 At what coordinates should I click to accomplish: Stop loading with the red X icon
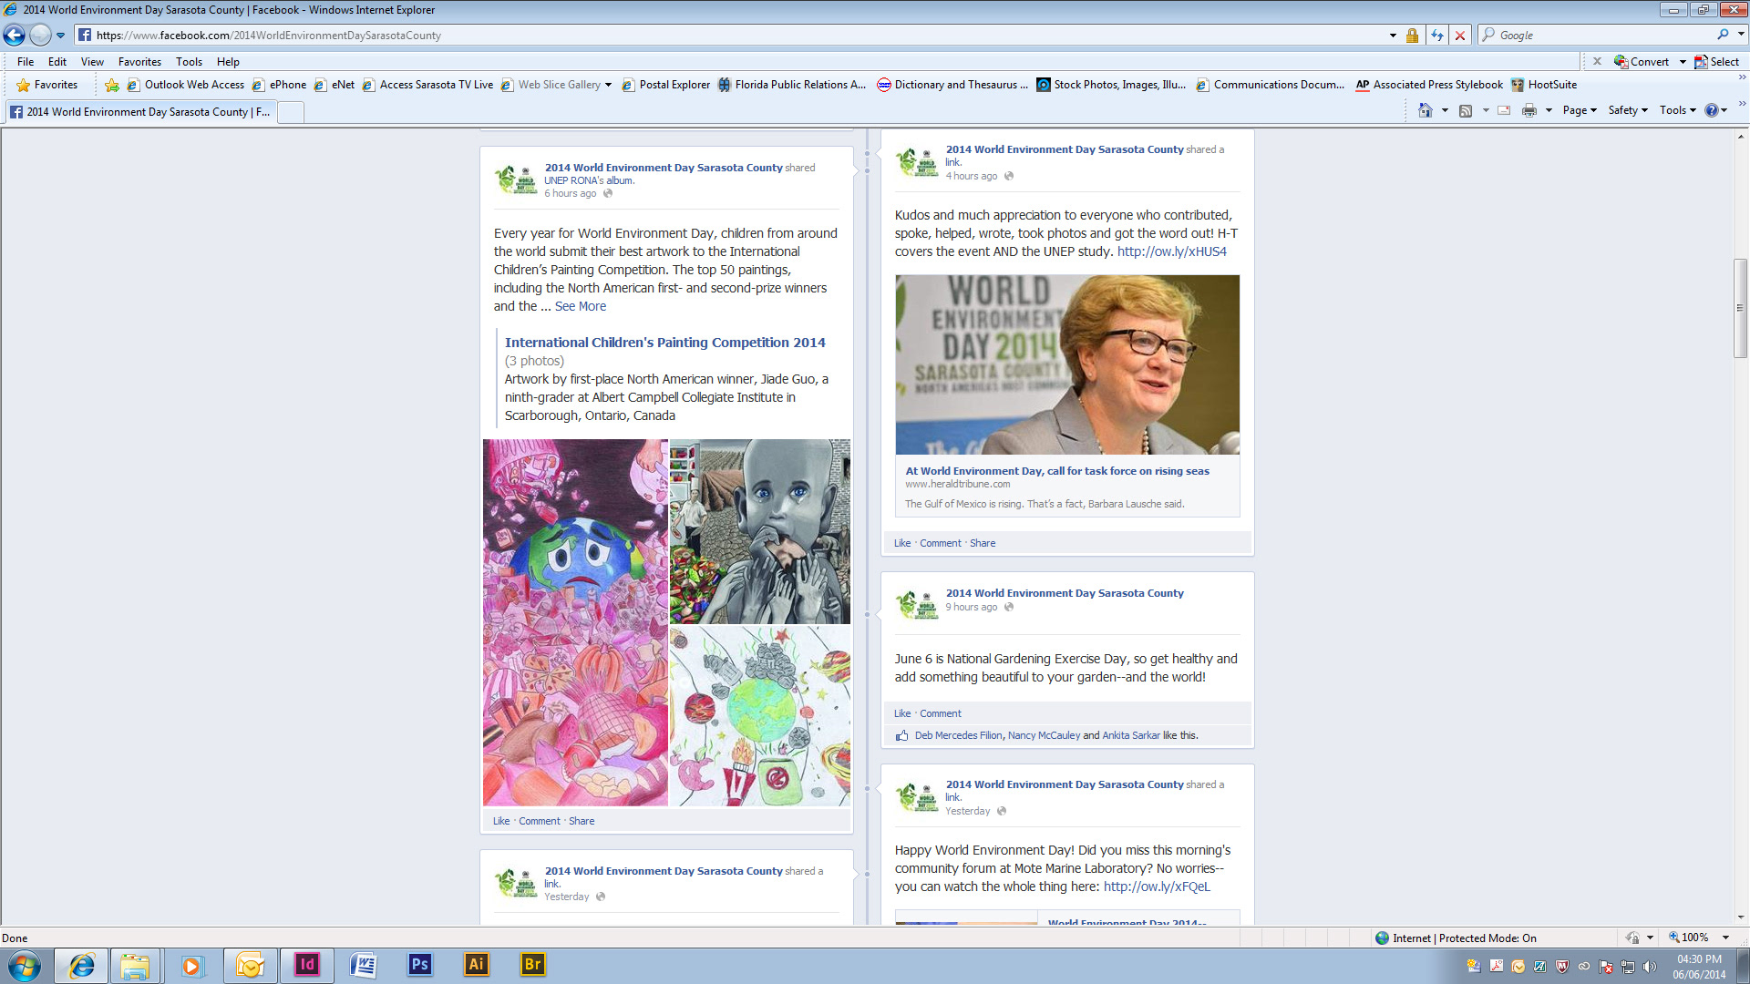1460,36
